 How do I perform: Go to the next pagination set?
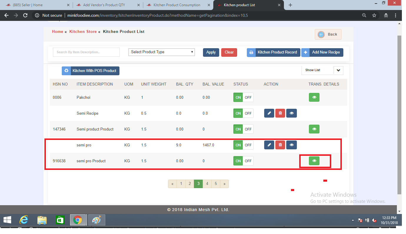pyautogui.click(x=224, y=184)
